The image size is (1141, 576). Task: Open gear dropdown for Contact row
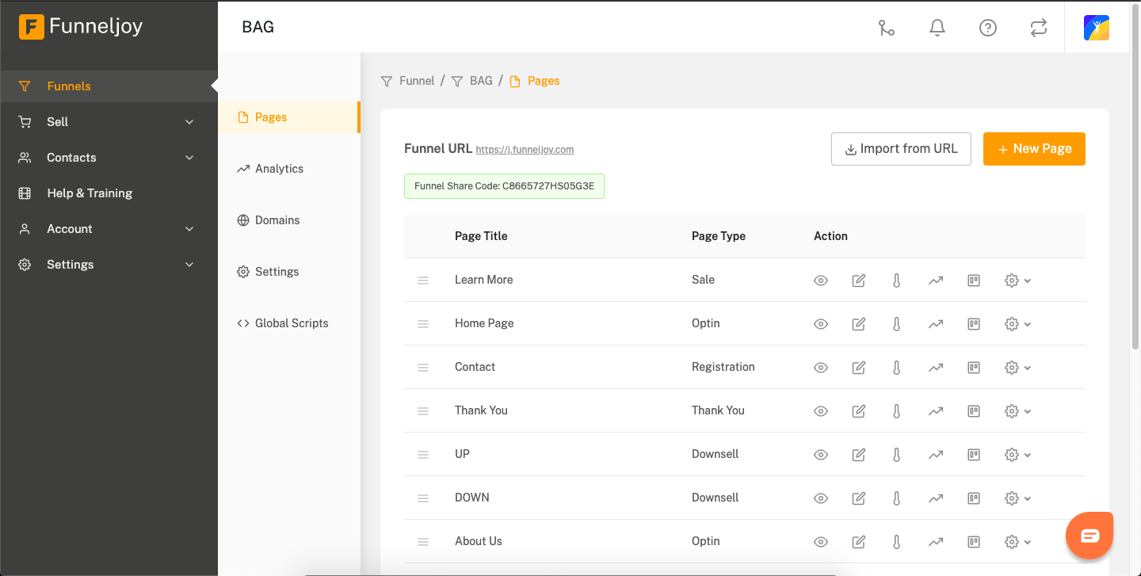point(1017,368)
